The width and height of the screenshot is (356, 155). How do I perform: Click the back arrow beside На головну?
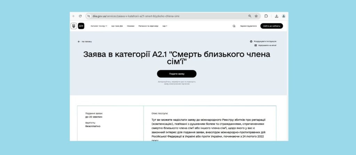click(x=79, y=42)
